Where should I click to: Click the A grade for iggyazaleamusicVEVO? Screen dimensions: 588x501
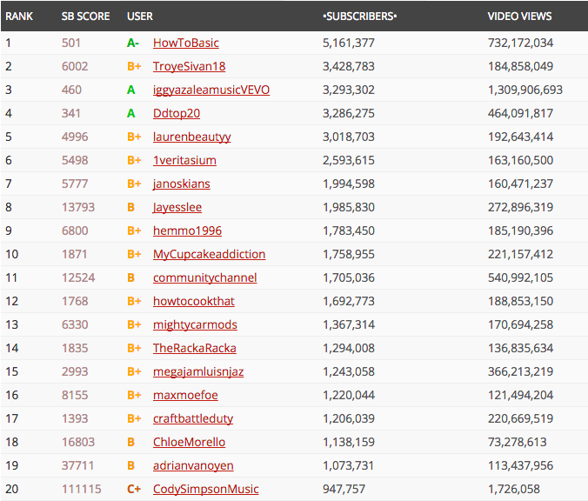pos(130,90)
